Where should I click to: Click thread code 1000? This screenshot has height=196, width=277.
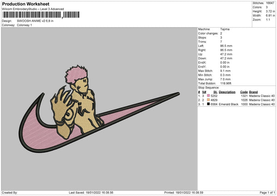point(244,104)
